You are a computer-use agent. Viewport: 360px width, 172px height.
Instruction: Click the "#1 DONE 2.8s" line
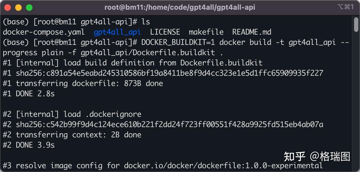point(29,94)
